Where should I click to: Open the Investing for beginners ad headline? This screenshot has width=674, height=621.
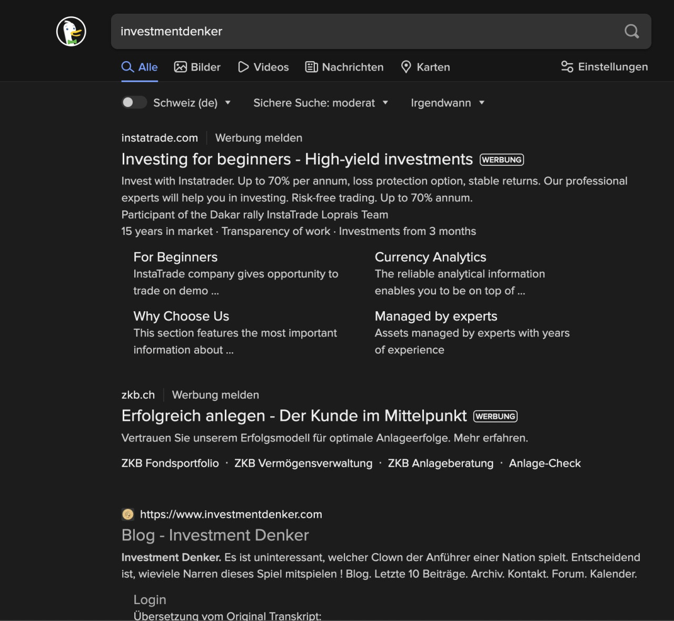(297, 159)
